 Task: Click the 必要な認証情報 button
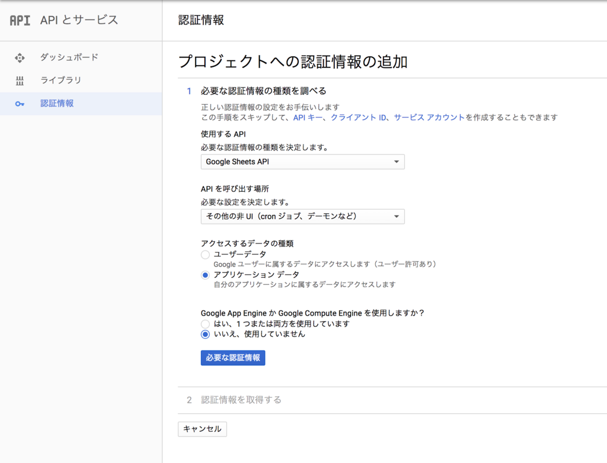232,358
